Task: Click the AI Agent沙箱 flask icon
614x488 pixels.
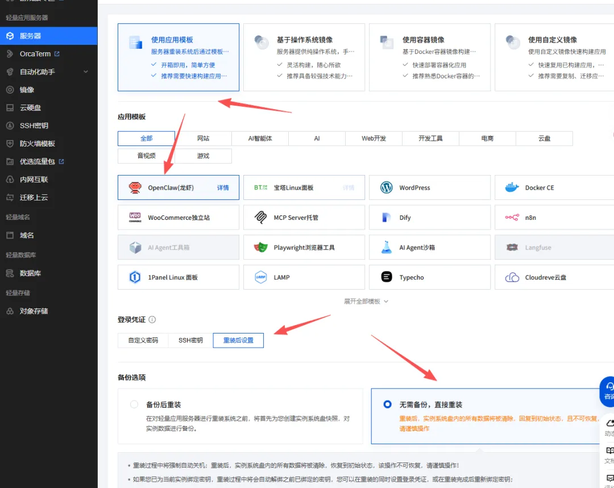Action: click(387, 247)
